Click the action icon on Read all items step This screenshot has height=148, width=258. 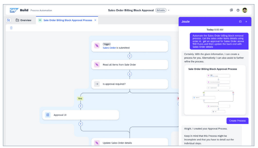(x=97, y=65)
